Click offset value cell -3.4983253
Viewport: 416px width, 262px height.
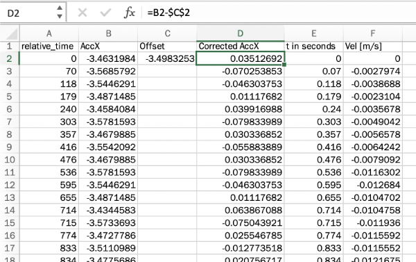167,58
